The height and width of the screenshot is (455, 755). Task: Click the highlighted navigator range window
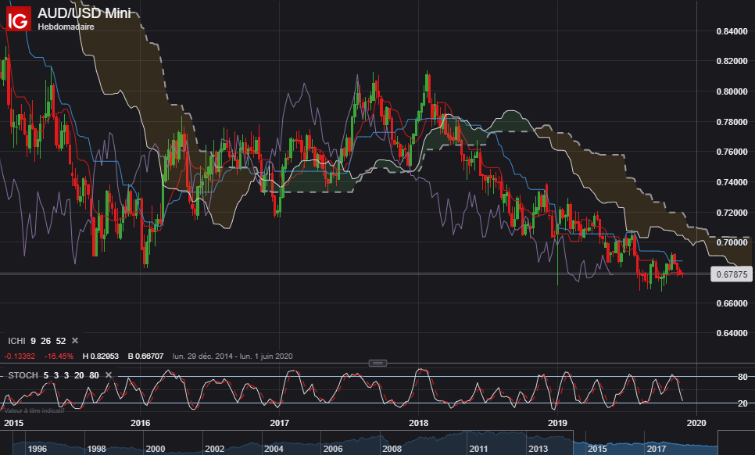pos(646,442)
